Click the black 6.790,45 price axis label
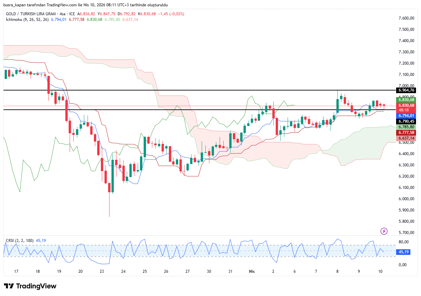 [406, 121]
